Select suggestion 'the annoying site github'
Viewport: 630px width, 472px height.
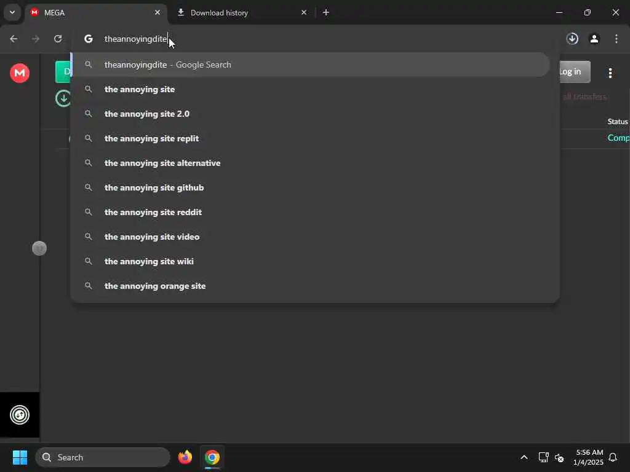point(310,187)
